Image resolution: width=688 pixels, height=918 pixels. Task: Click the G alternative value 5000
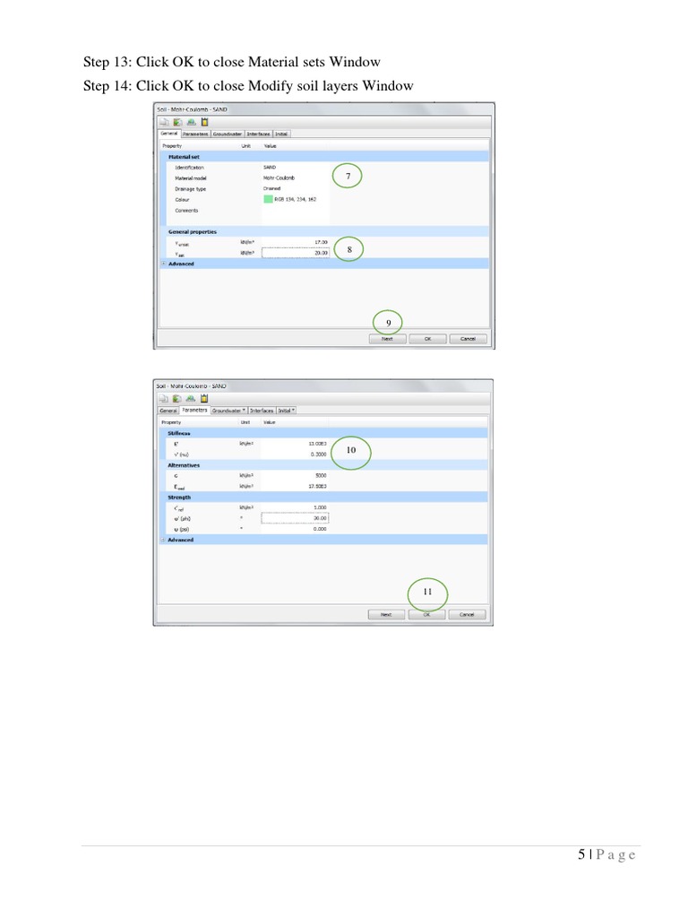tap(321, 475)
